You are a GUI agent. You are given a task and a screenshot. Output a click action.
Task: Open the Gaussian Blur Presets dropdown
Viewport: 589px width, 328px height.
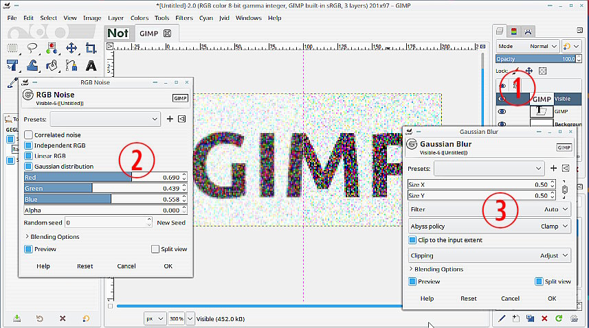[x=489, y=168]
